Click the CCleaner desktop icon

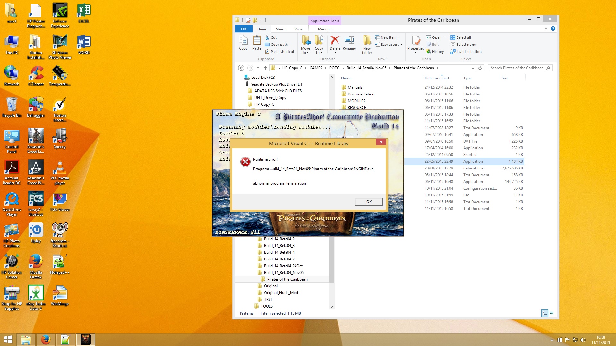36,76
